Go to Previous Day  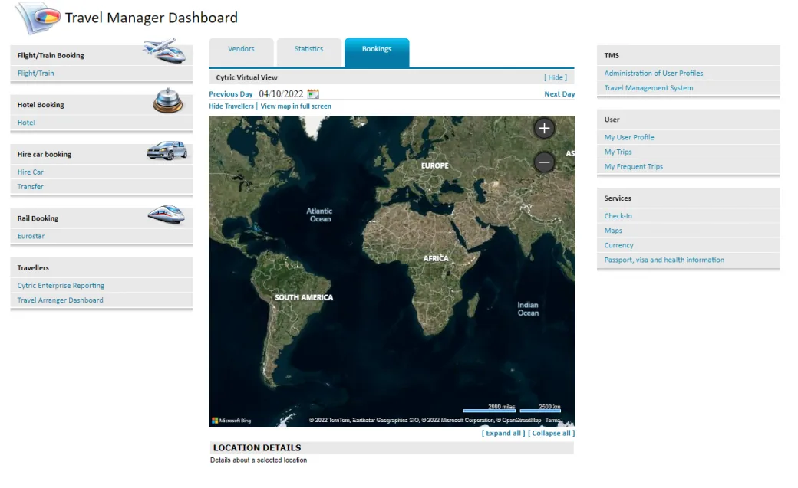(230, 94)
